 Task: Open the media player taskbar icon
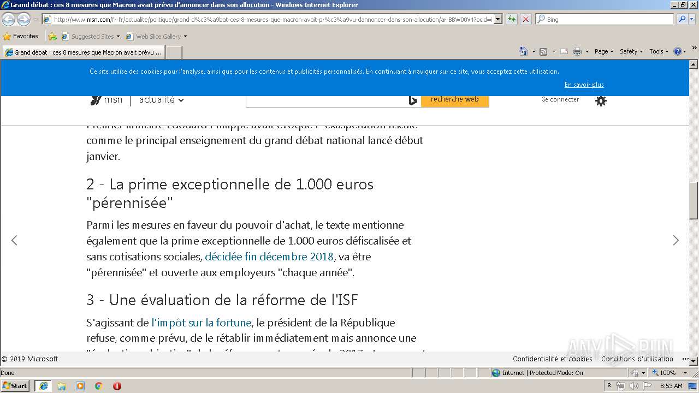[x=80, y=386]
